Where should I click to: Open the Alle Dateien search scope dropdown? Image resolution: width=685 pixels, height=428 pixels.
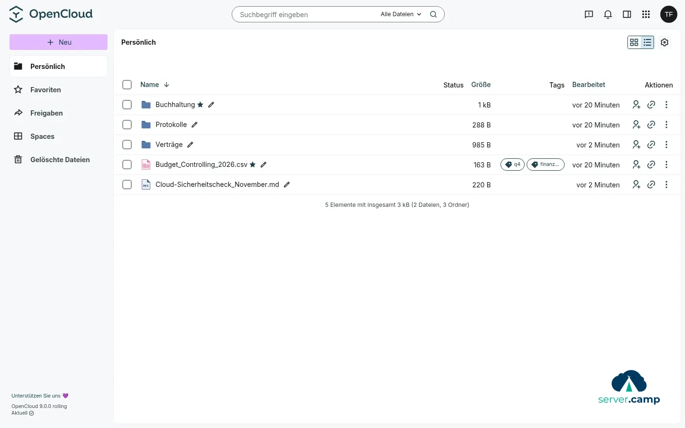401,14
